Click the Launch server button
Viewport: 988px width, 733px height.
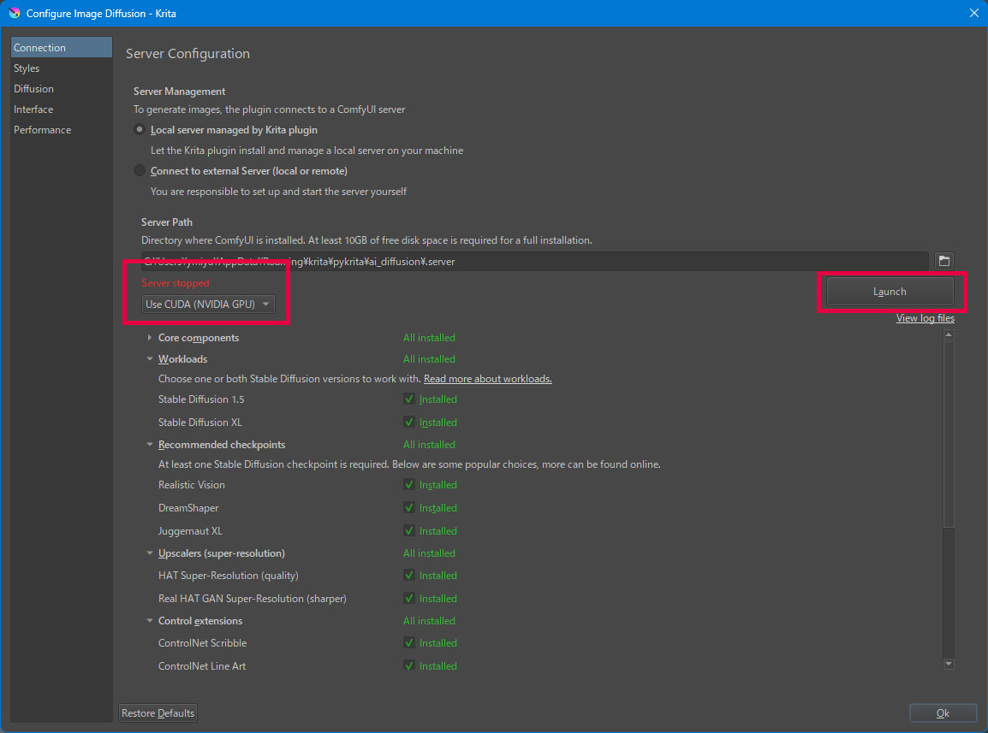pyautogui.click(x=890, y=292)
